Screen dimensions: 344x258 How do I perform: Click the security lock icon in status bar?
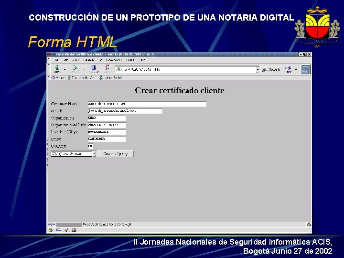click(309, 224)
